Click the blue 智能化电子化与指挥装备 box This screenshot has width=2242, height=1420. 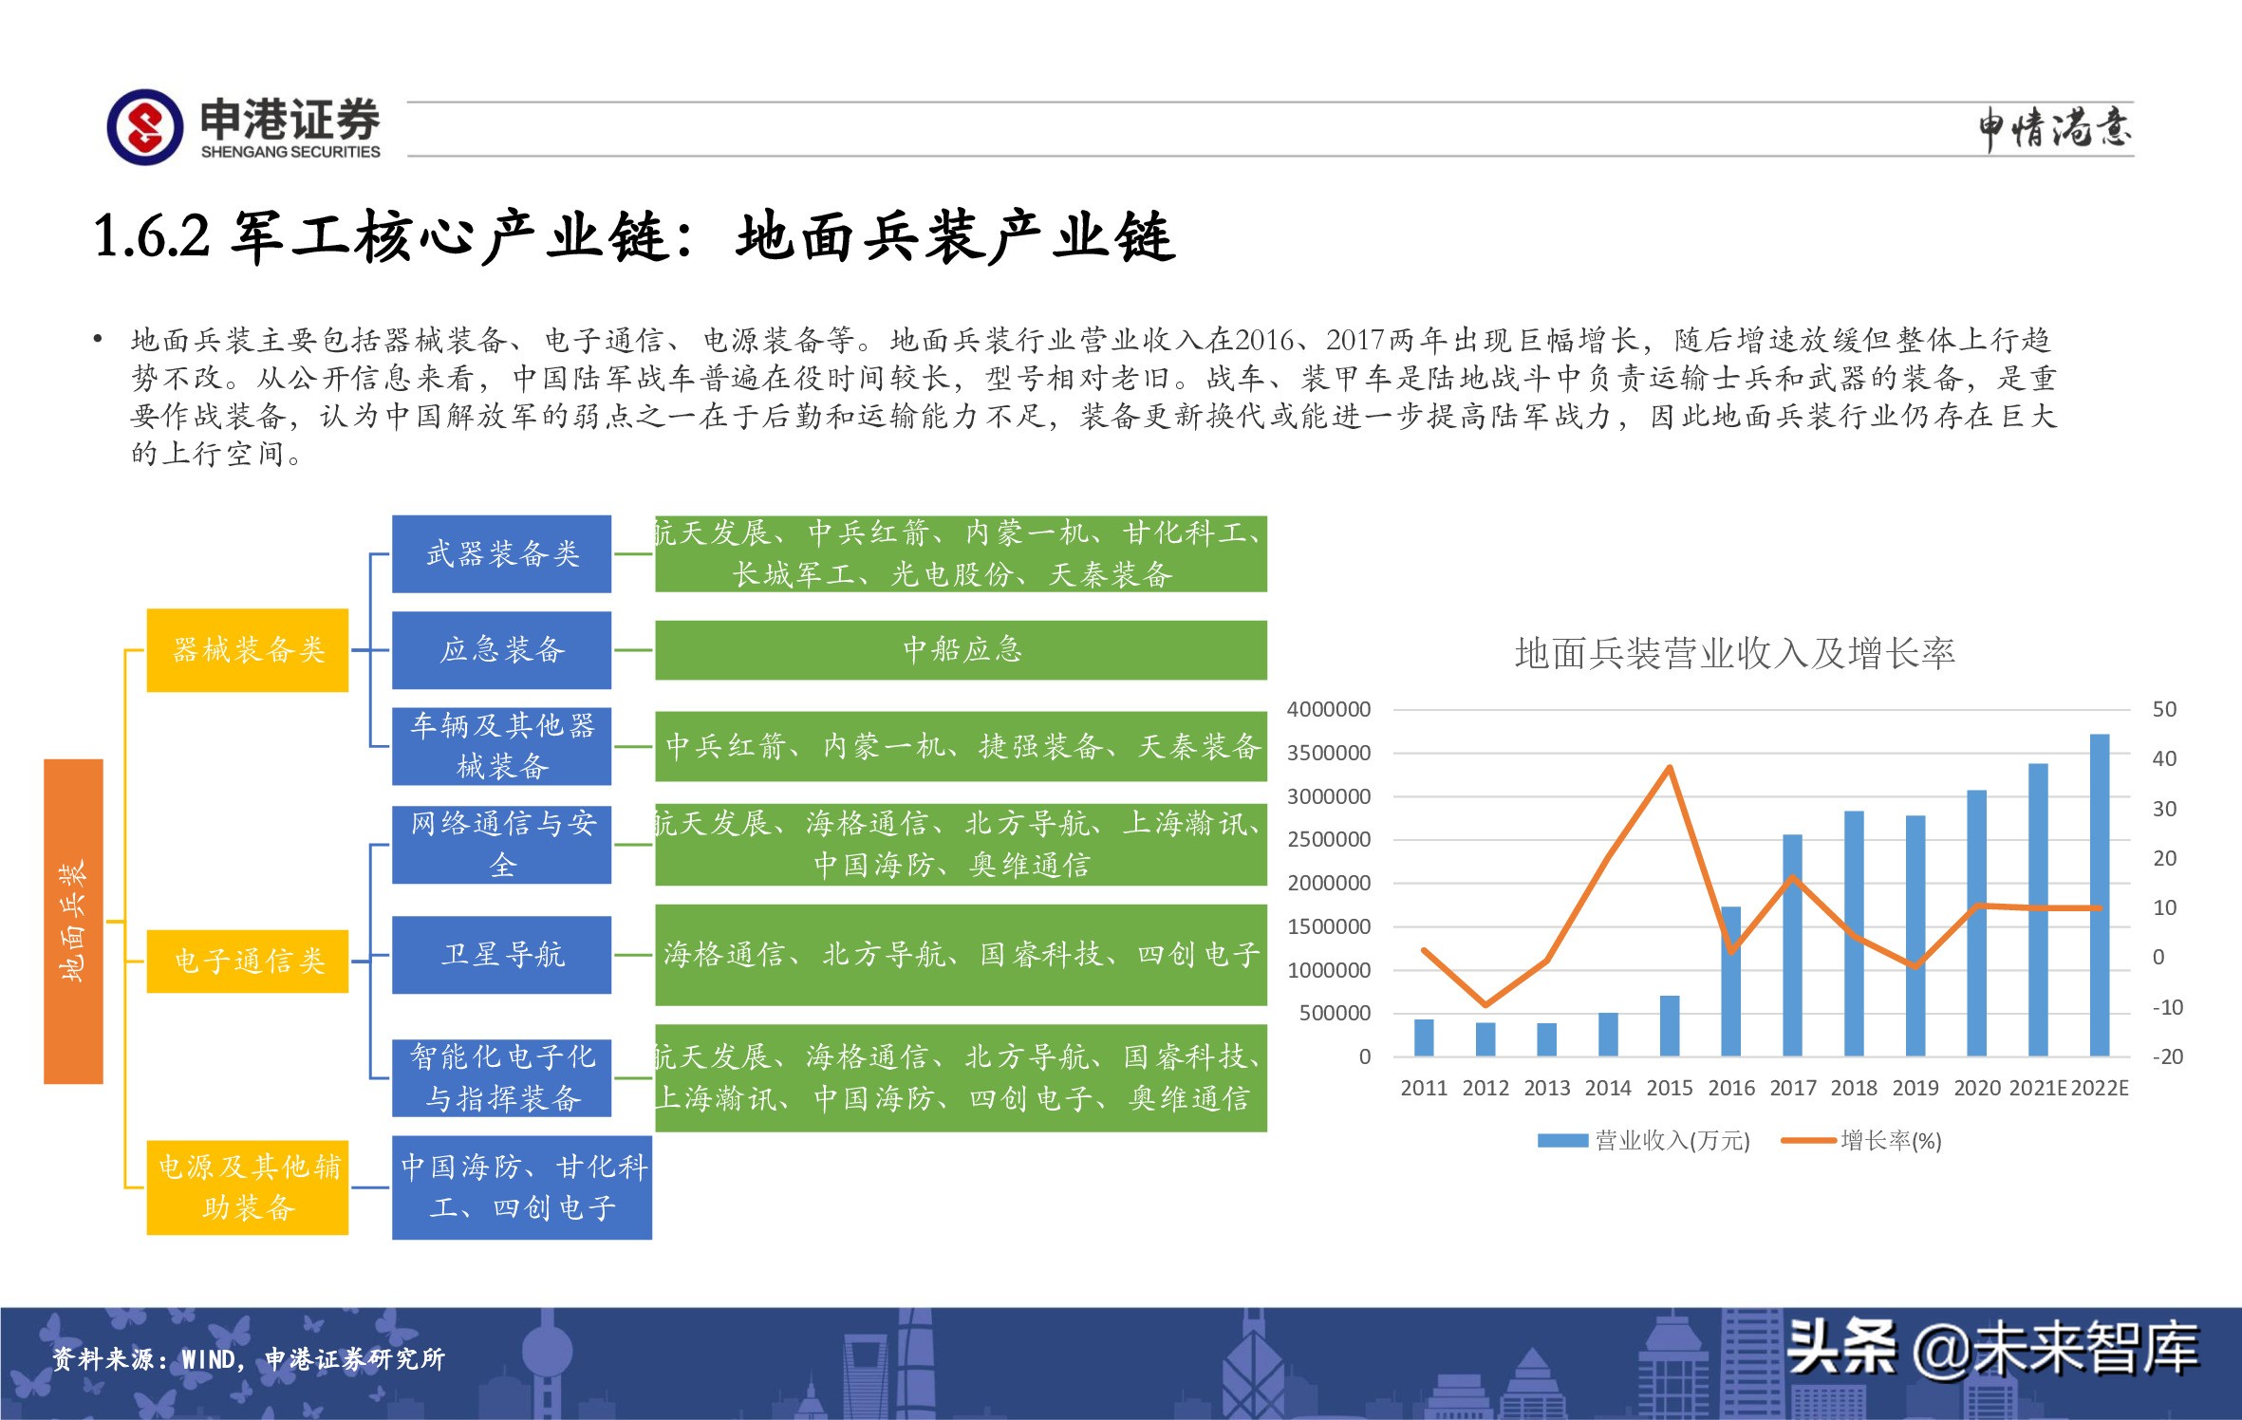coord(502,1078)
